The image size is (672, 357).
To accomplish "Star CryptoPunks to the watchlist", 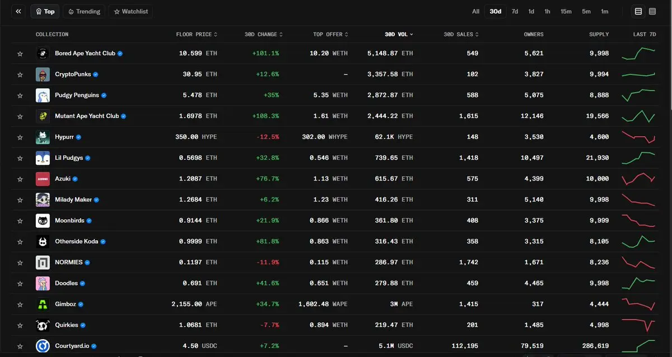I will (20, 74).
